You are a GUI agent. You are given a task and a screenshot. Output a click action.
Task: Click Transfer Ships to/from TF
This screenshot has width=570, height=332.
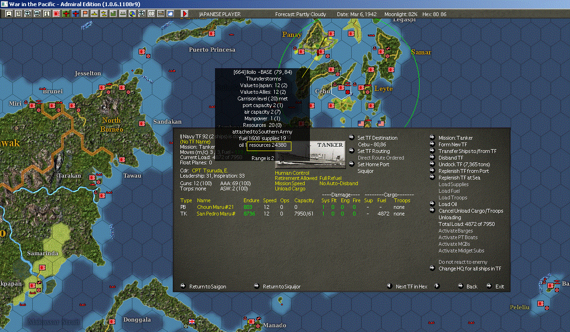tap(467, 151)
